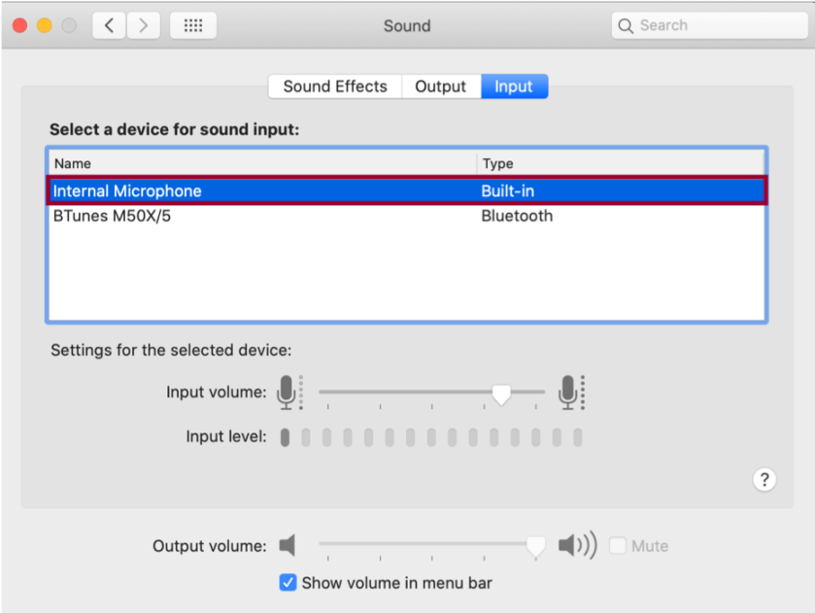Click the forward navigation arrow
Screen dimensions: 815x613
(x=143, y=25)
